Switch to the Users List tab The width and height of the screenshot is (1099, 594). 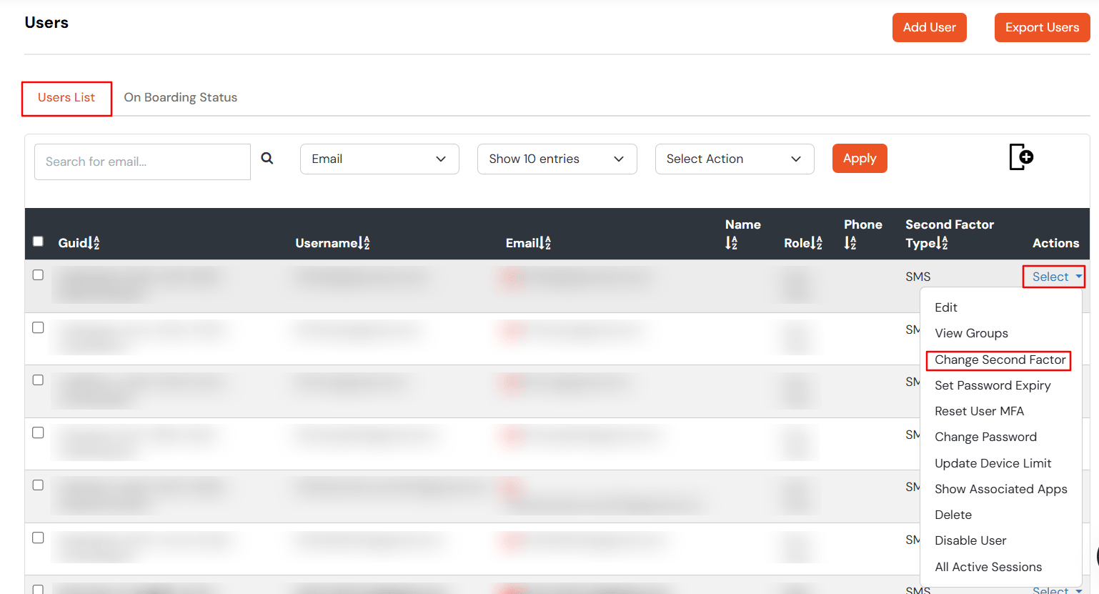pyautogui.click(x=66, y=97)
